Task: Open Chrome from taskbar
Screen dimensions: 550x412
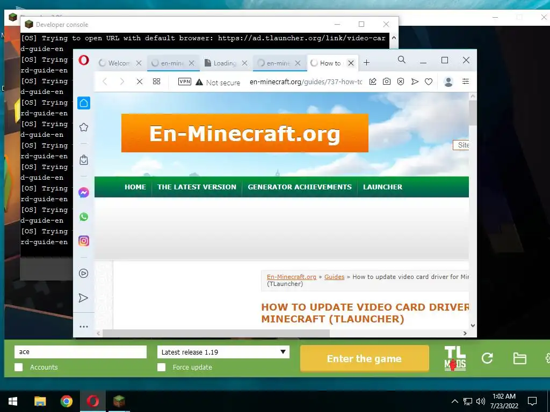Action: tap(66, 401)
